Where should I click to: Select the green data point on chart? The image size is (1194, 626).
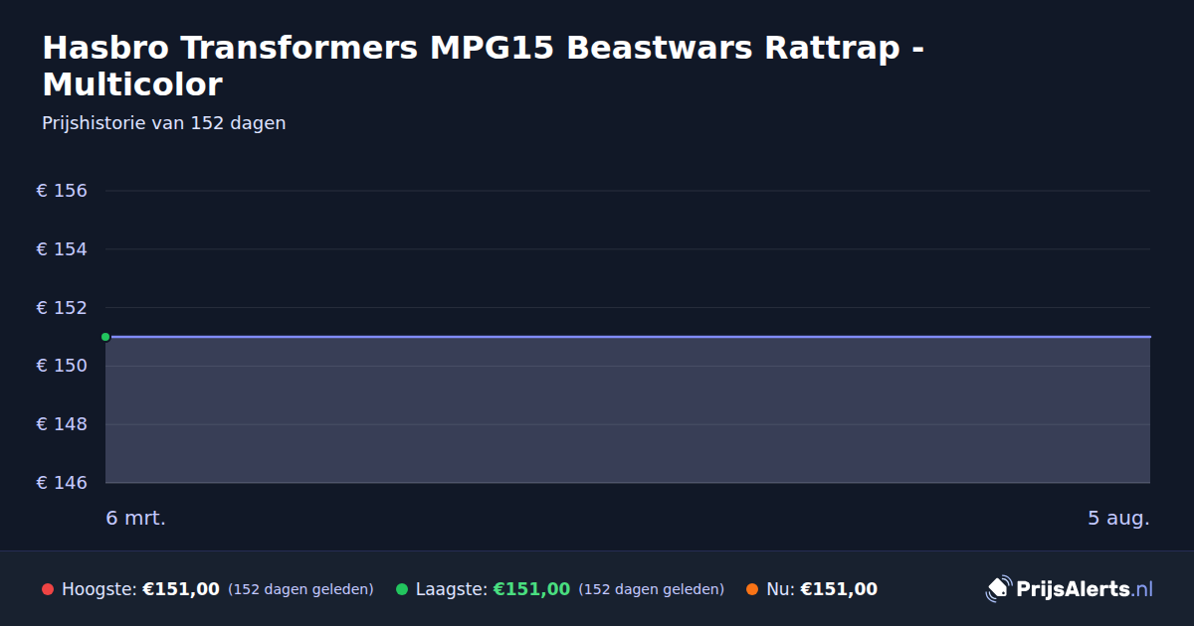[105, 337]
